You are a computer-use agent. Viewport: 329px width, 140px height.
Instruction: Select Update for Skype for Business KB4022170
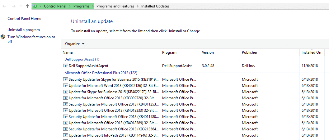coord(114,92)
